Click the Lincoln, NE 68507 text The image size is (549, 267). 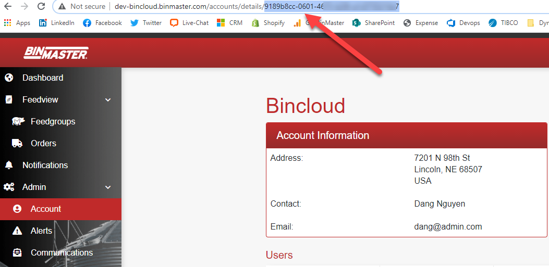point(448,170)
